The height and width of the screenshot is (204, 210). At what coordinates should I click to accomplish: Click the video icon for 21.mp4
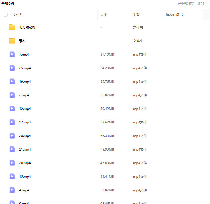[12, 149]
